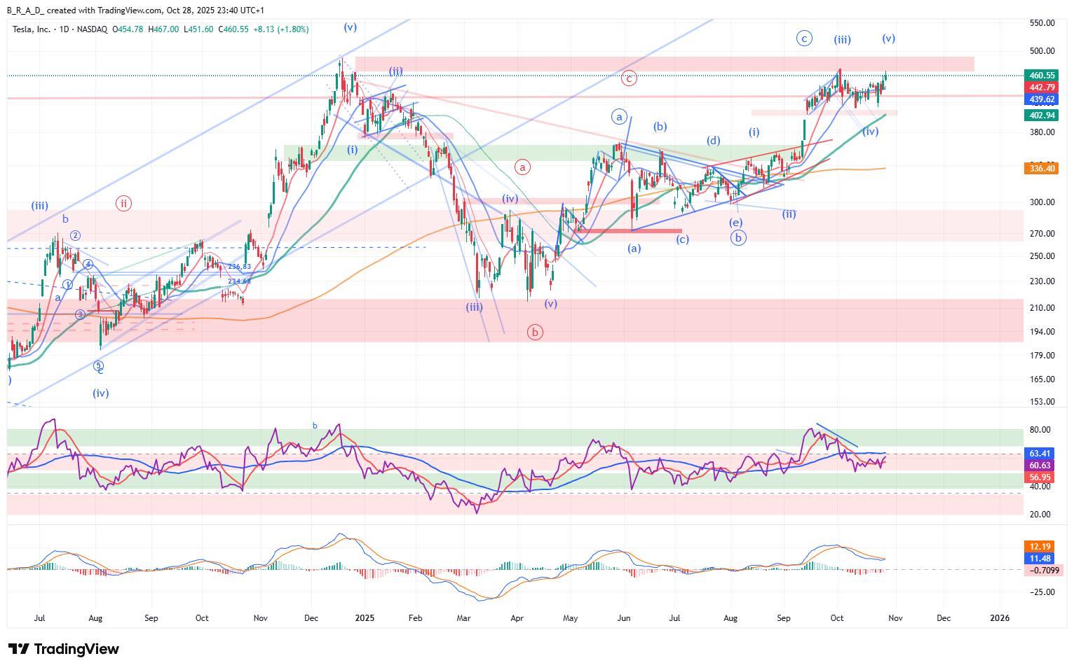The width and height of the screenshot is (1074, 670).
Task: Select the red circled ii wave label
Action: (x=123, y=204)
